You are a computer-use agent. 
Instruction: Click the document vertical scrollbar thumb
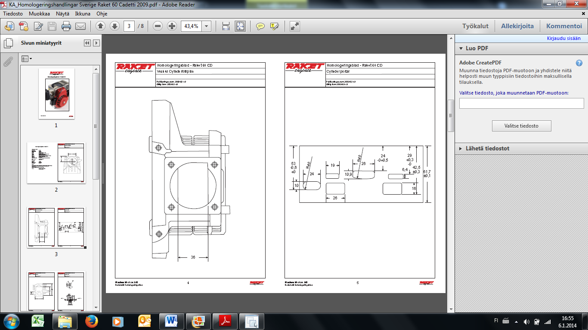pyautogui.click(x=451, y=116)
